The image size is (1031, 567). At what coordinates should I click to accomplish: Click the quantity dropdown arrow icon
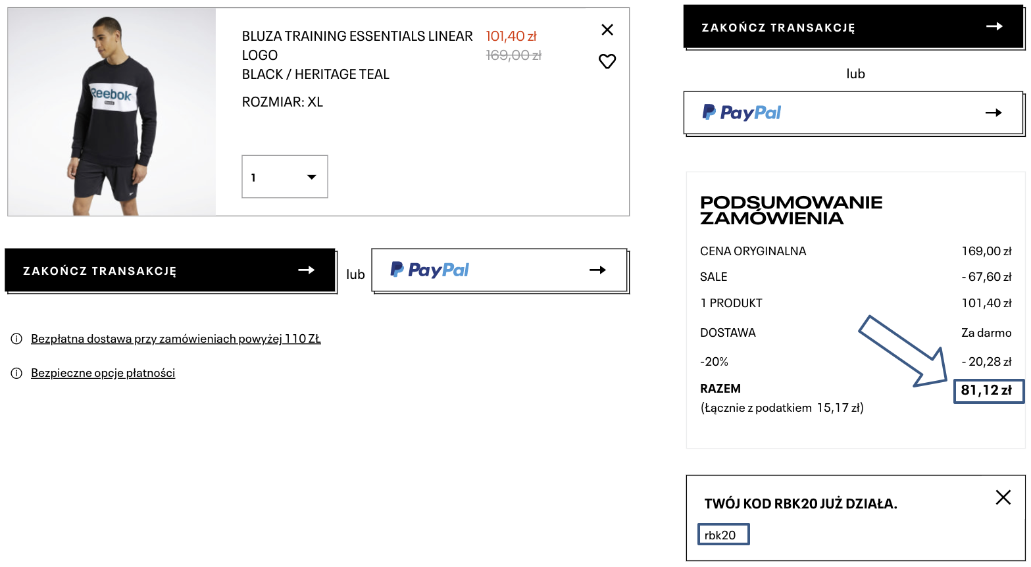click(312, 177)
